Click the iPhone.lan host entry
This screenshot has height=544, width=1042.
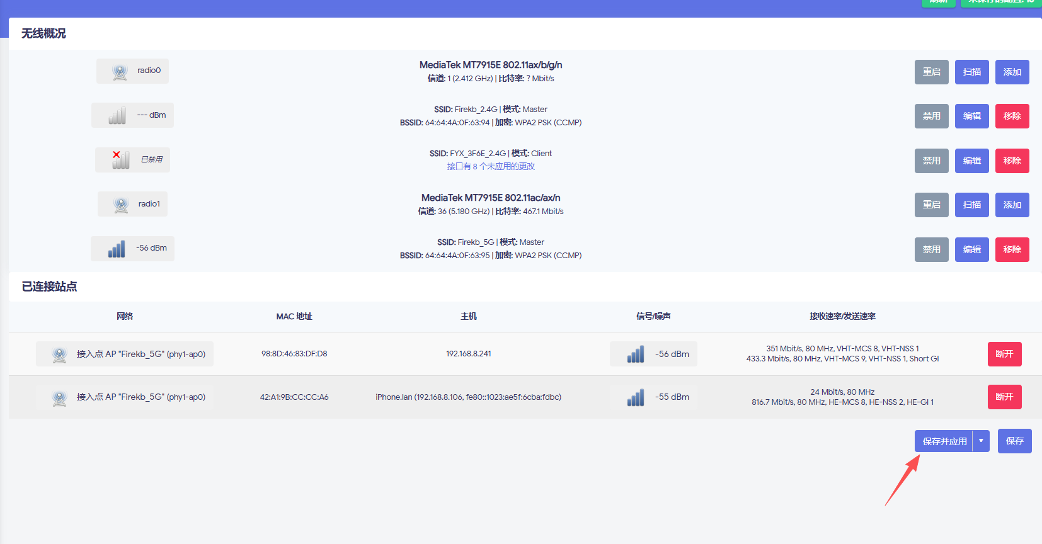(x=469, y=397)
